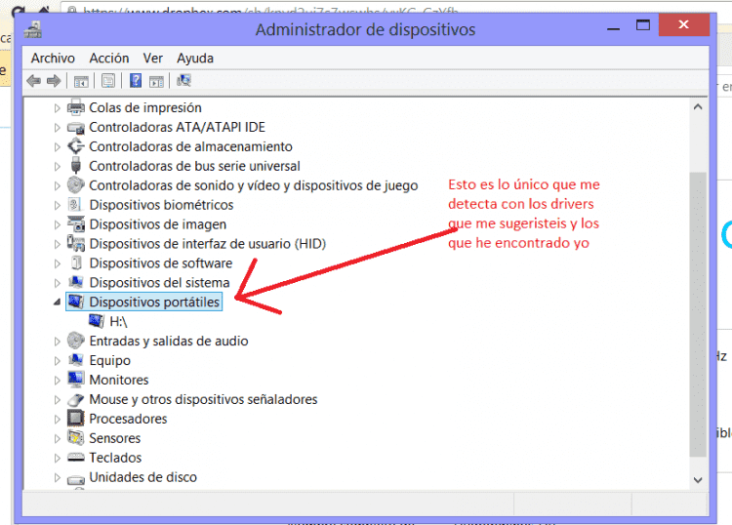Open the Ayuda menu
The image size is (732, 525).
click(x=195, y=59)
